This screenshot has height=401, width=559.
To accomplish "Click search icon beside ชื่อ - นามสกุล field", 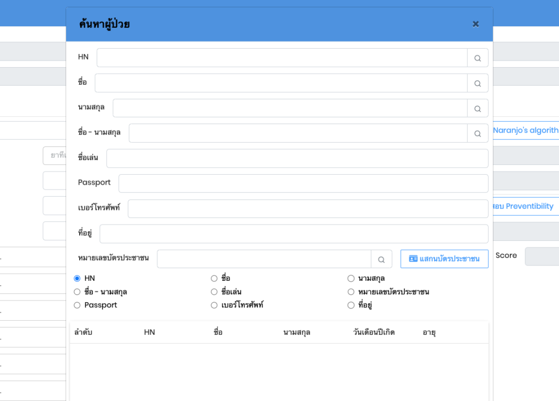I will [x=478, y=133].
